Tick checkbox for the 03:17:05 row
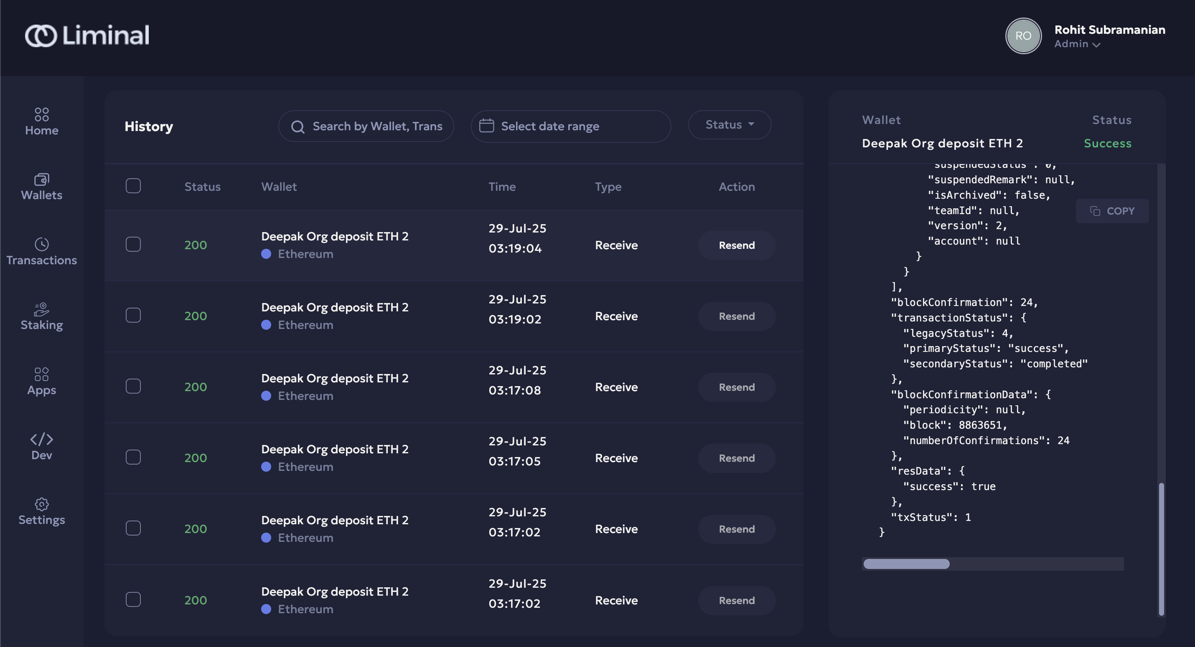The height and width of the screenshot is (647, 1195). (x=133, y=457)
